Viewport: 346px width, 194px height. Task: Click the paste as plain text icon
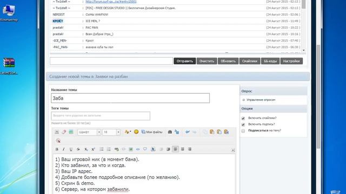point(219,132)
